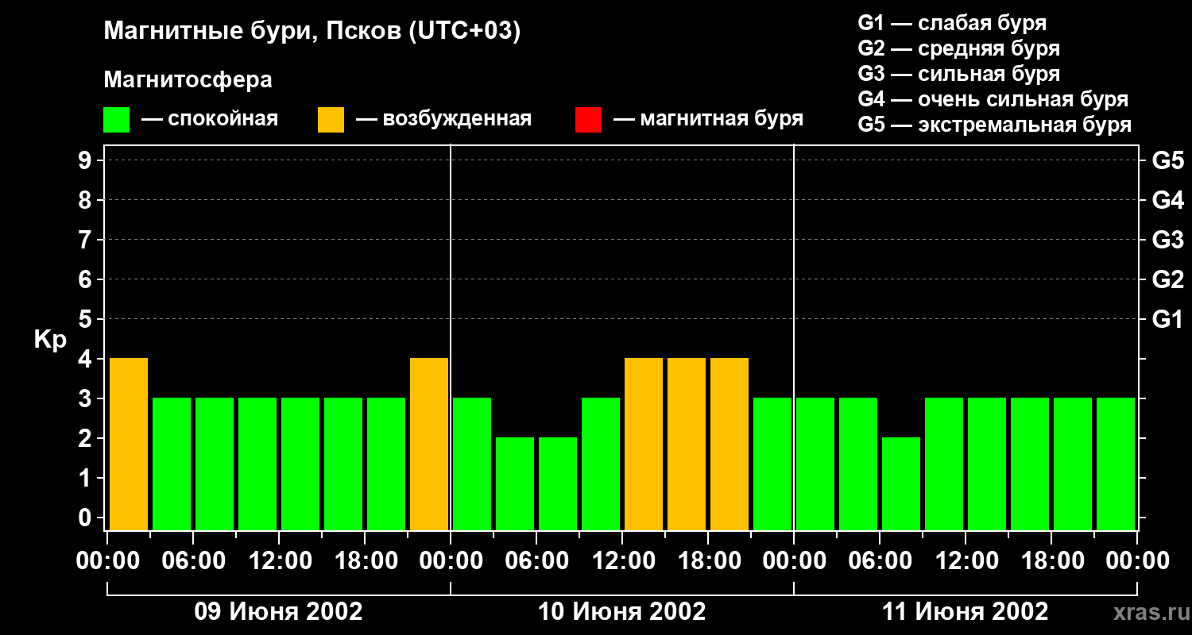Click the first orange Kp 4 bar on 09 Июня
The height and width of the screenshot is (635, 1192).
pyautogui.click(x=129, y=444)
